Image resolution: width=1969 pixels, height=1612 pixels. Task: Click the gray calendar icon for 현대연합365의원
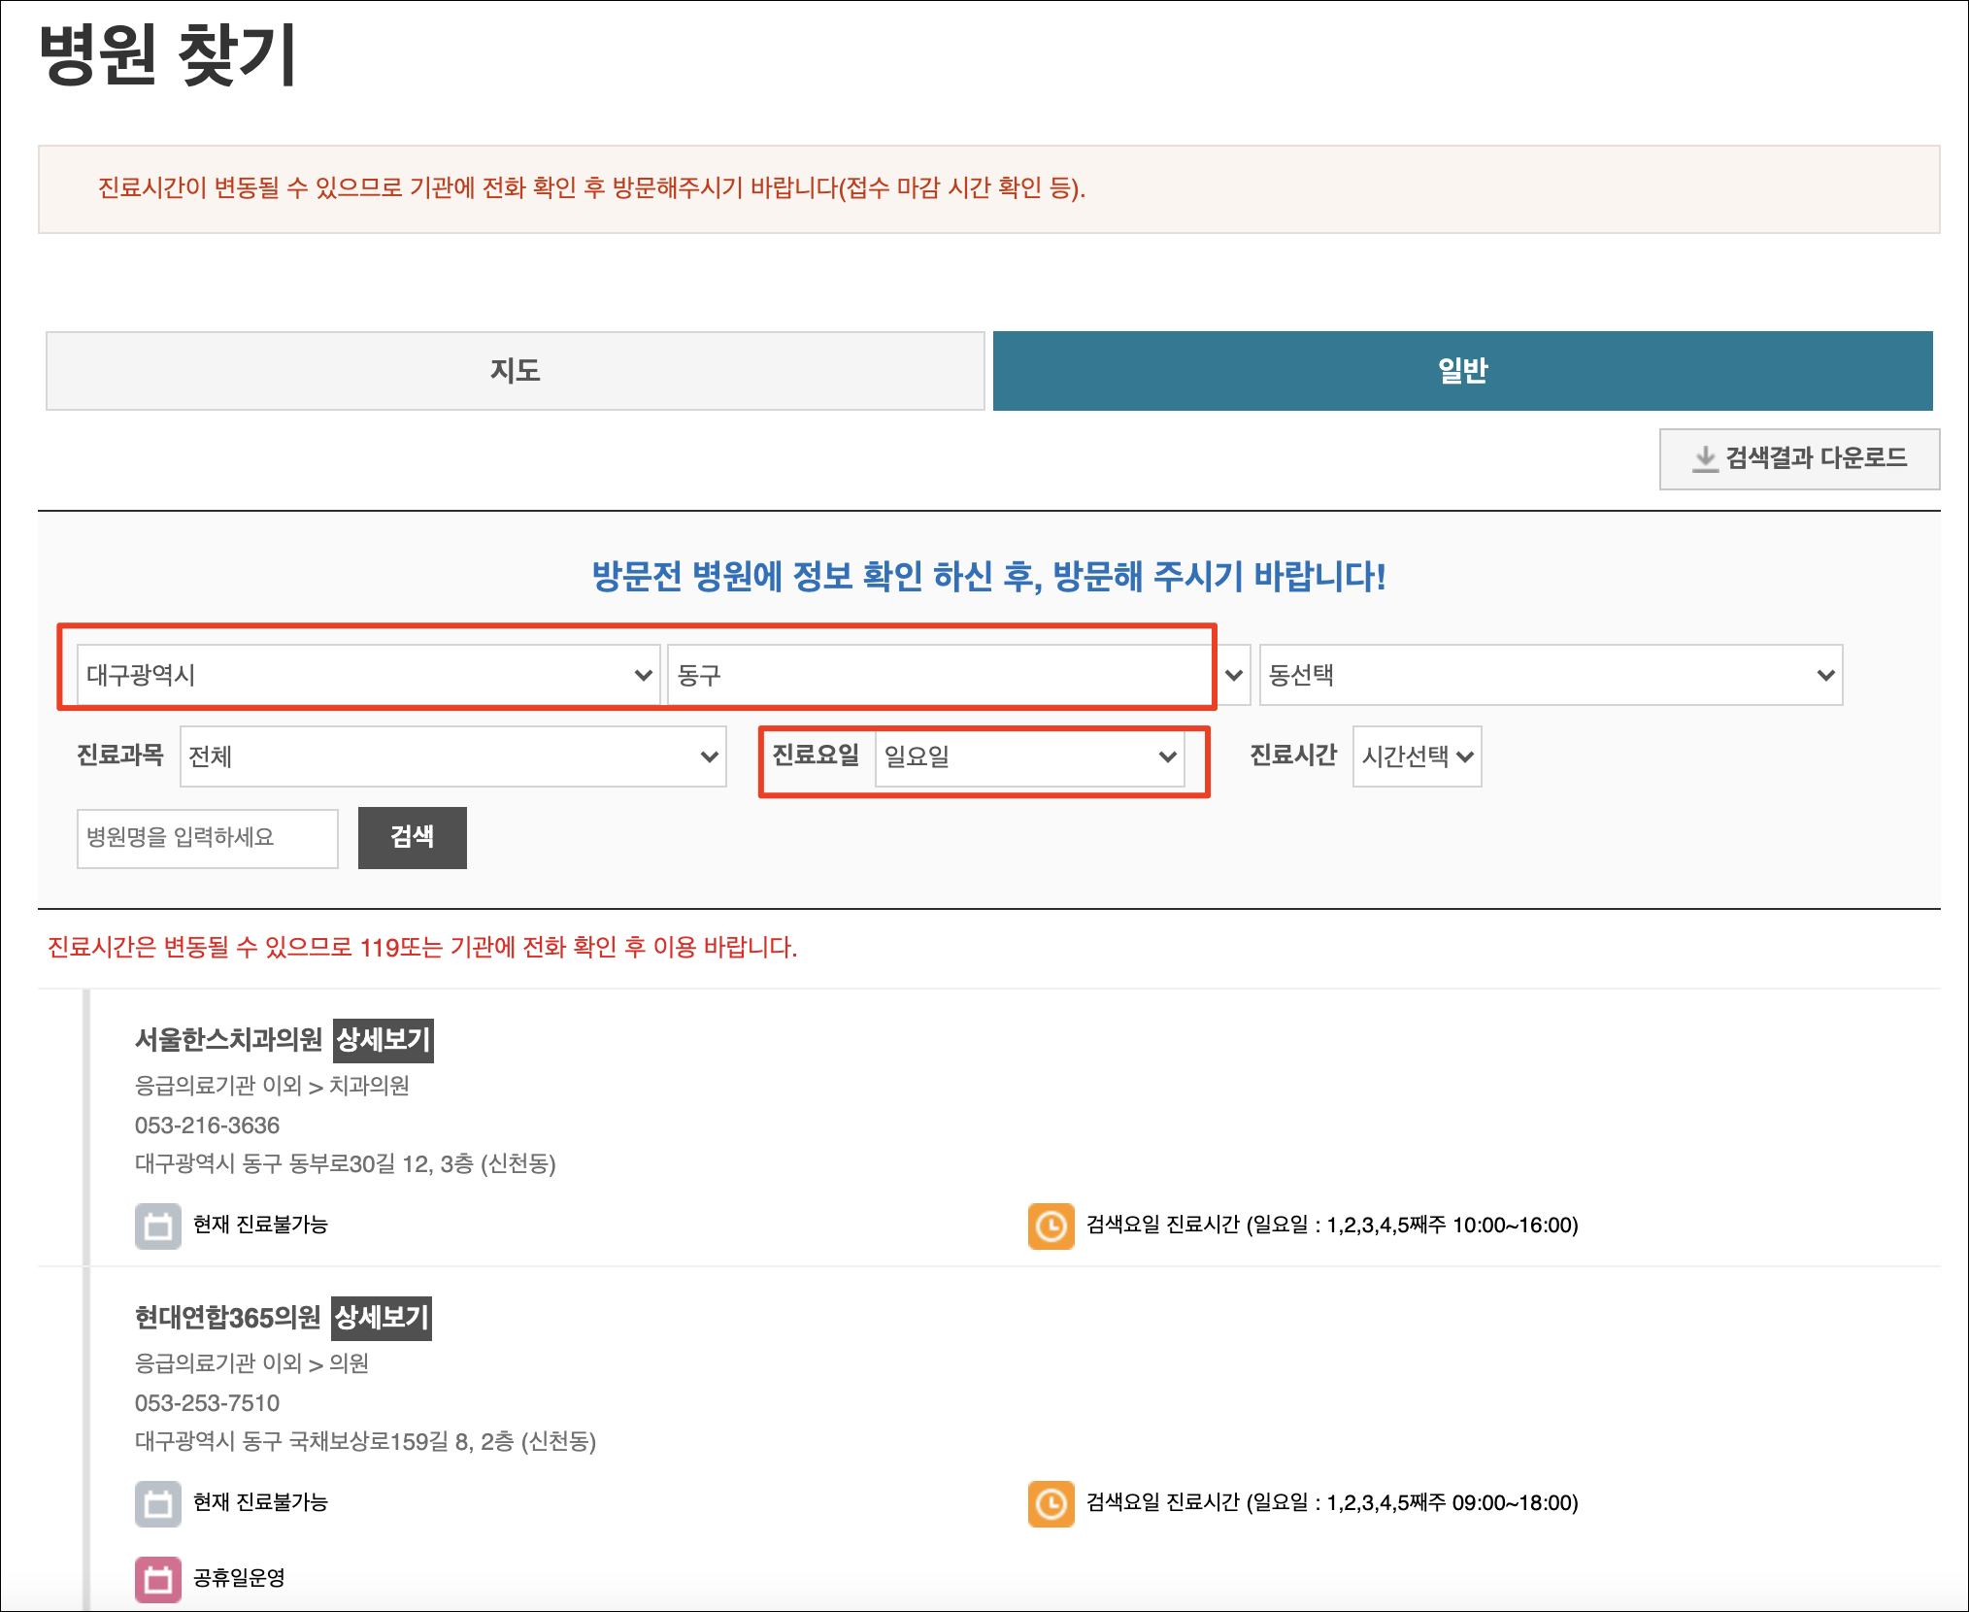(158, 1503)
